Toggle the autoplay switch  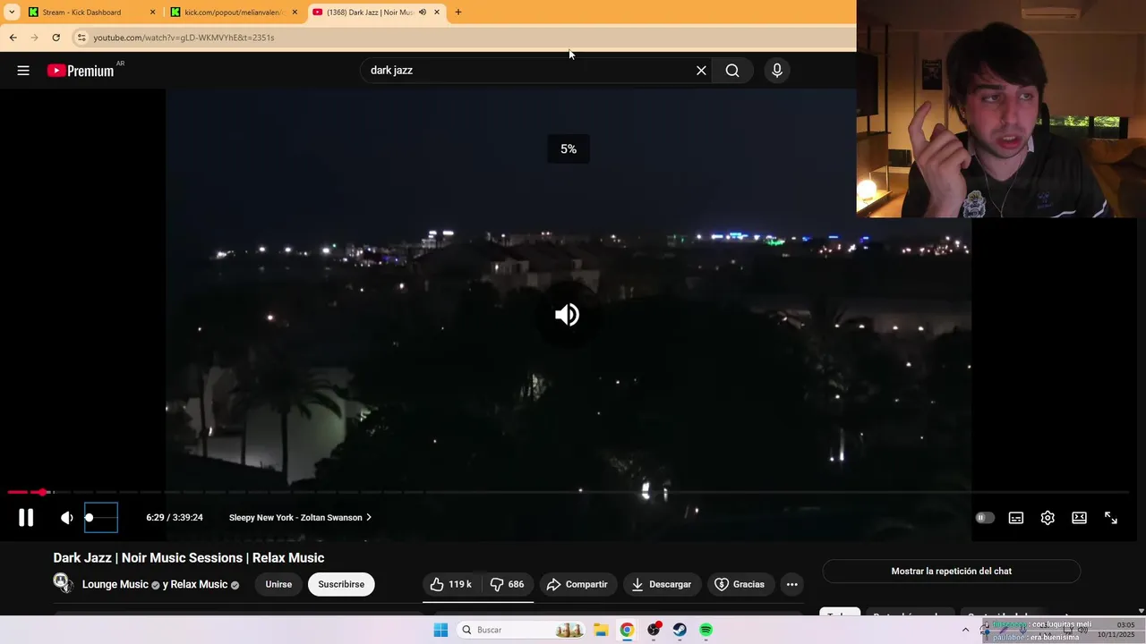(x=985, y=517)
